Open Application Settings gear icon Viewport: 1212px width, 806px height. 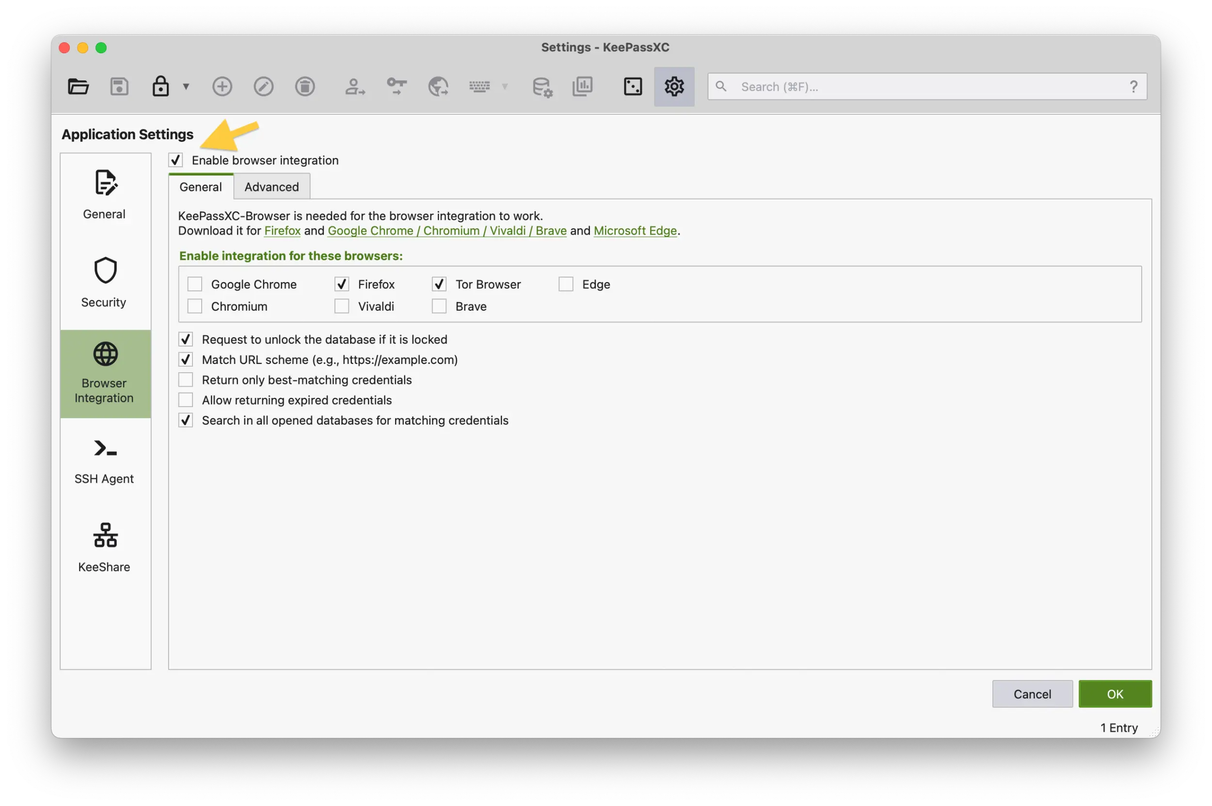[x=674, y=86]
